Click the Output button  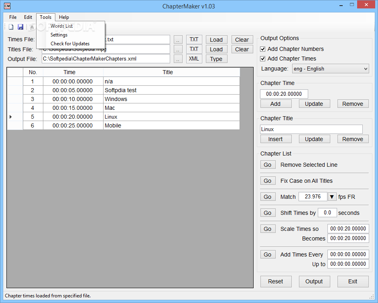(314, 282)
